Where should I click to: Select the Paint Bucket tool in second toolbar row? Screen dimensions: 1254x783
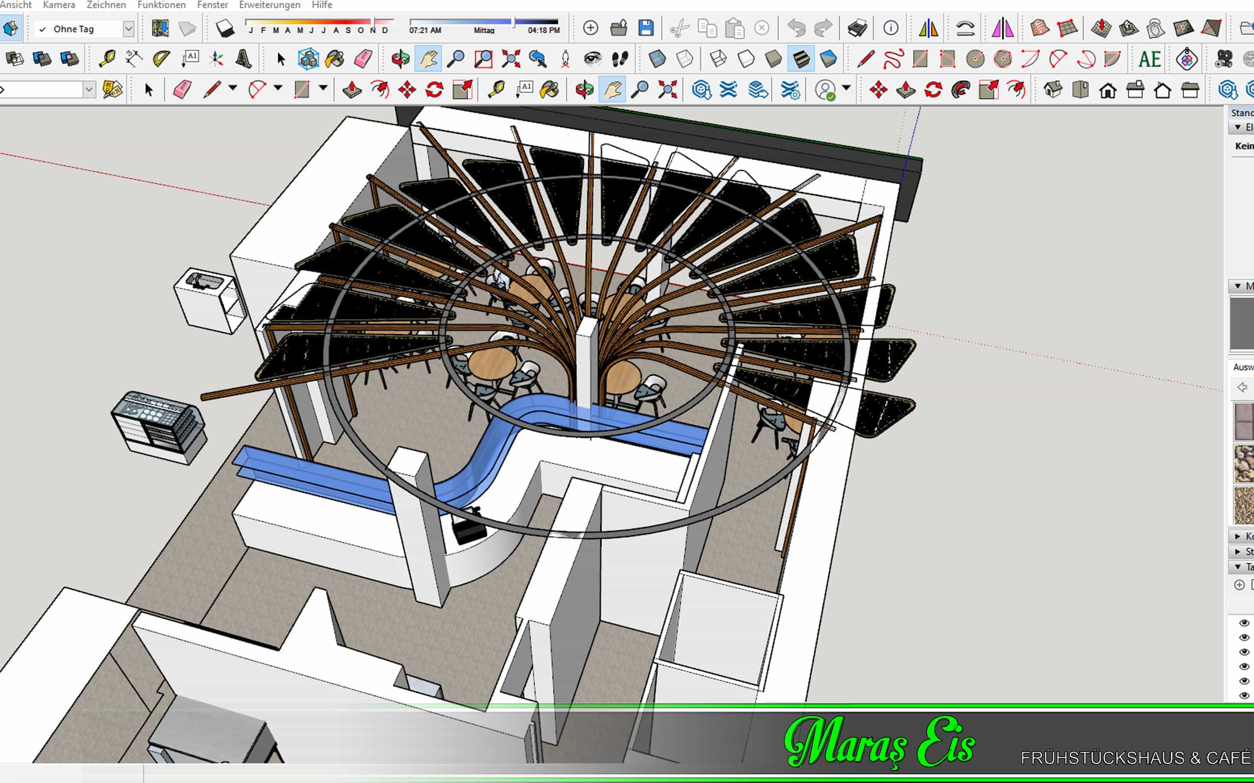pos(335,59)
